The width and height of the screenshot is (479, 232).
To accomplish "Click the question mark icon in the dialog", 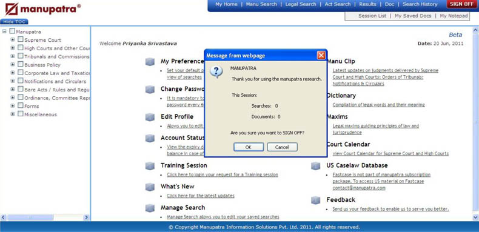I will click(216, 71).
